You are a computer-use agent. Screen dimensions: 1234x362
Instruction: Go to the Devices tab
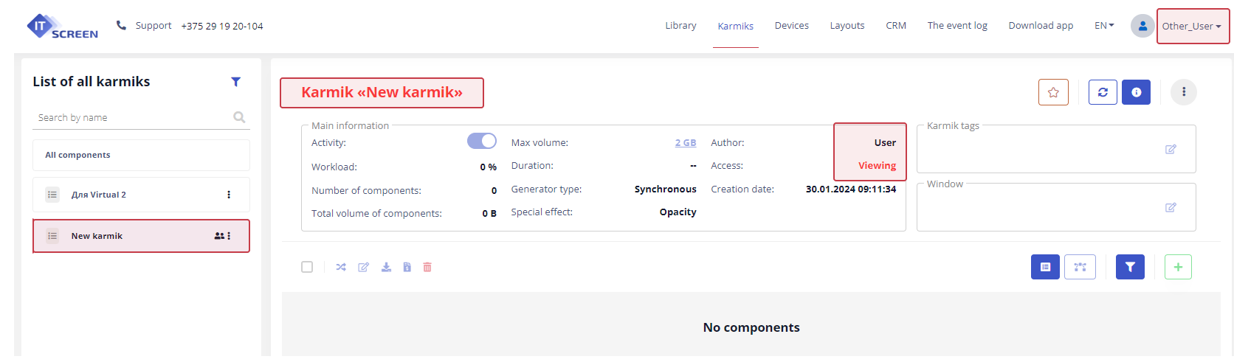791,26
